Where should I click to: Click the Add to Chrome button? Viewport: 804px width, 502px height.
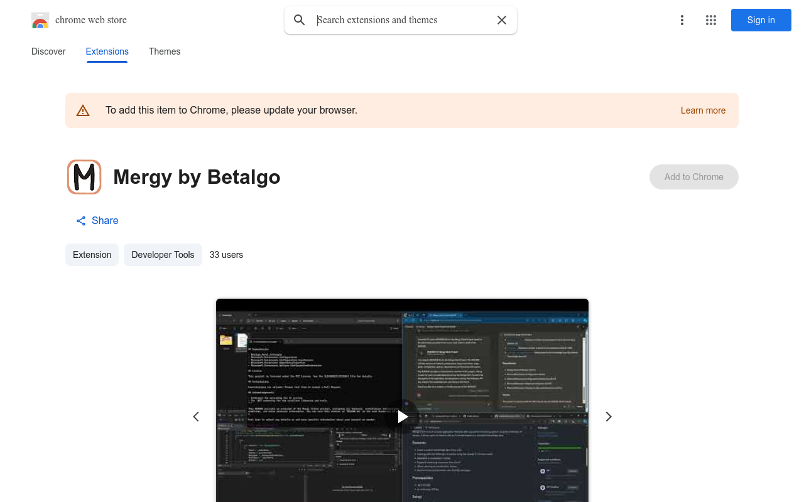[694, 177]
